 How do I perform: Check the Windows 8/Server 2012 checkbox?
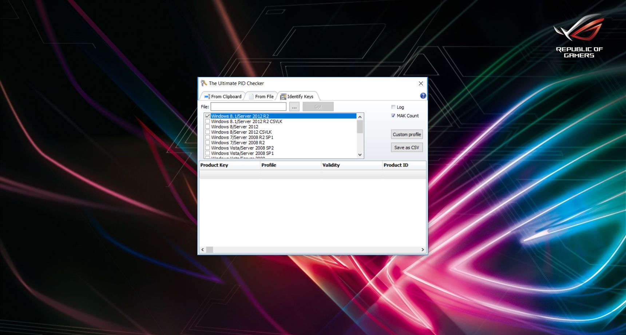pyautogui.click(x=207, y=127)
